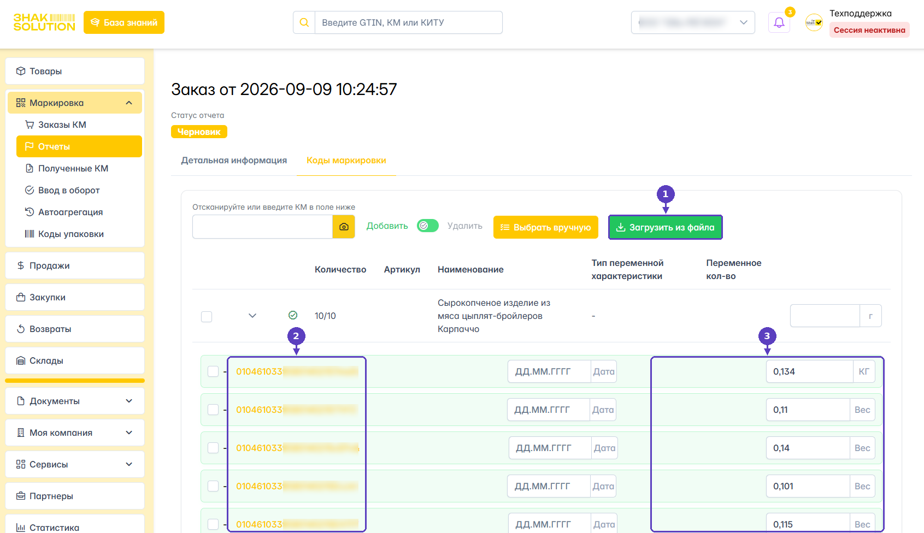Screen dimensions: 924x533
Task: Click the date field in the 0,134 row
Action: [x=549, y=371]
